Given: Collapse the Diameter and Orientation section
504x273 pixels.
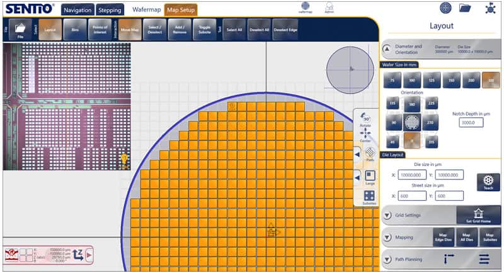Looking at the screenshot, I should click(x=387, y=48).
